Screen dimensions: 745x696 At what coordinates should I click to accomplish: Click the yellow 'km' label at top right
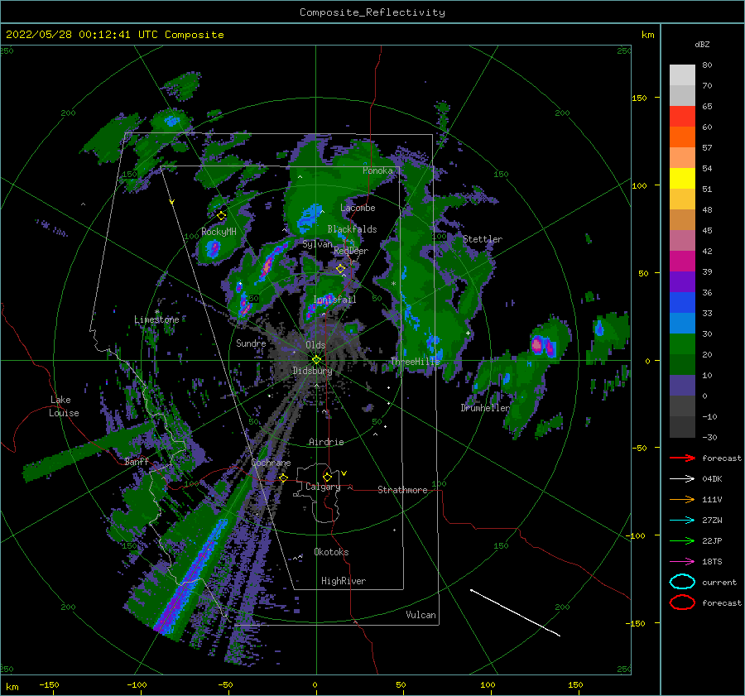pyautogui.click(x=647, y=35)
